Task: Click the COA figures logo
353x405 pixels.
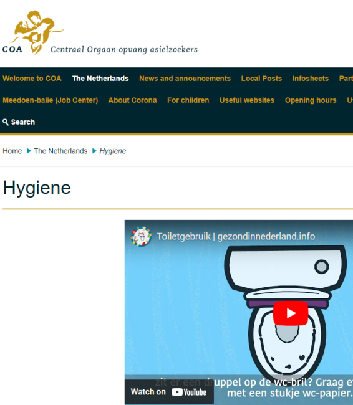Action: (x=36, y=32)
